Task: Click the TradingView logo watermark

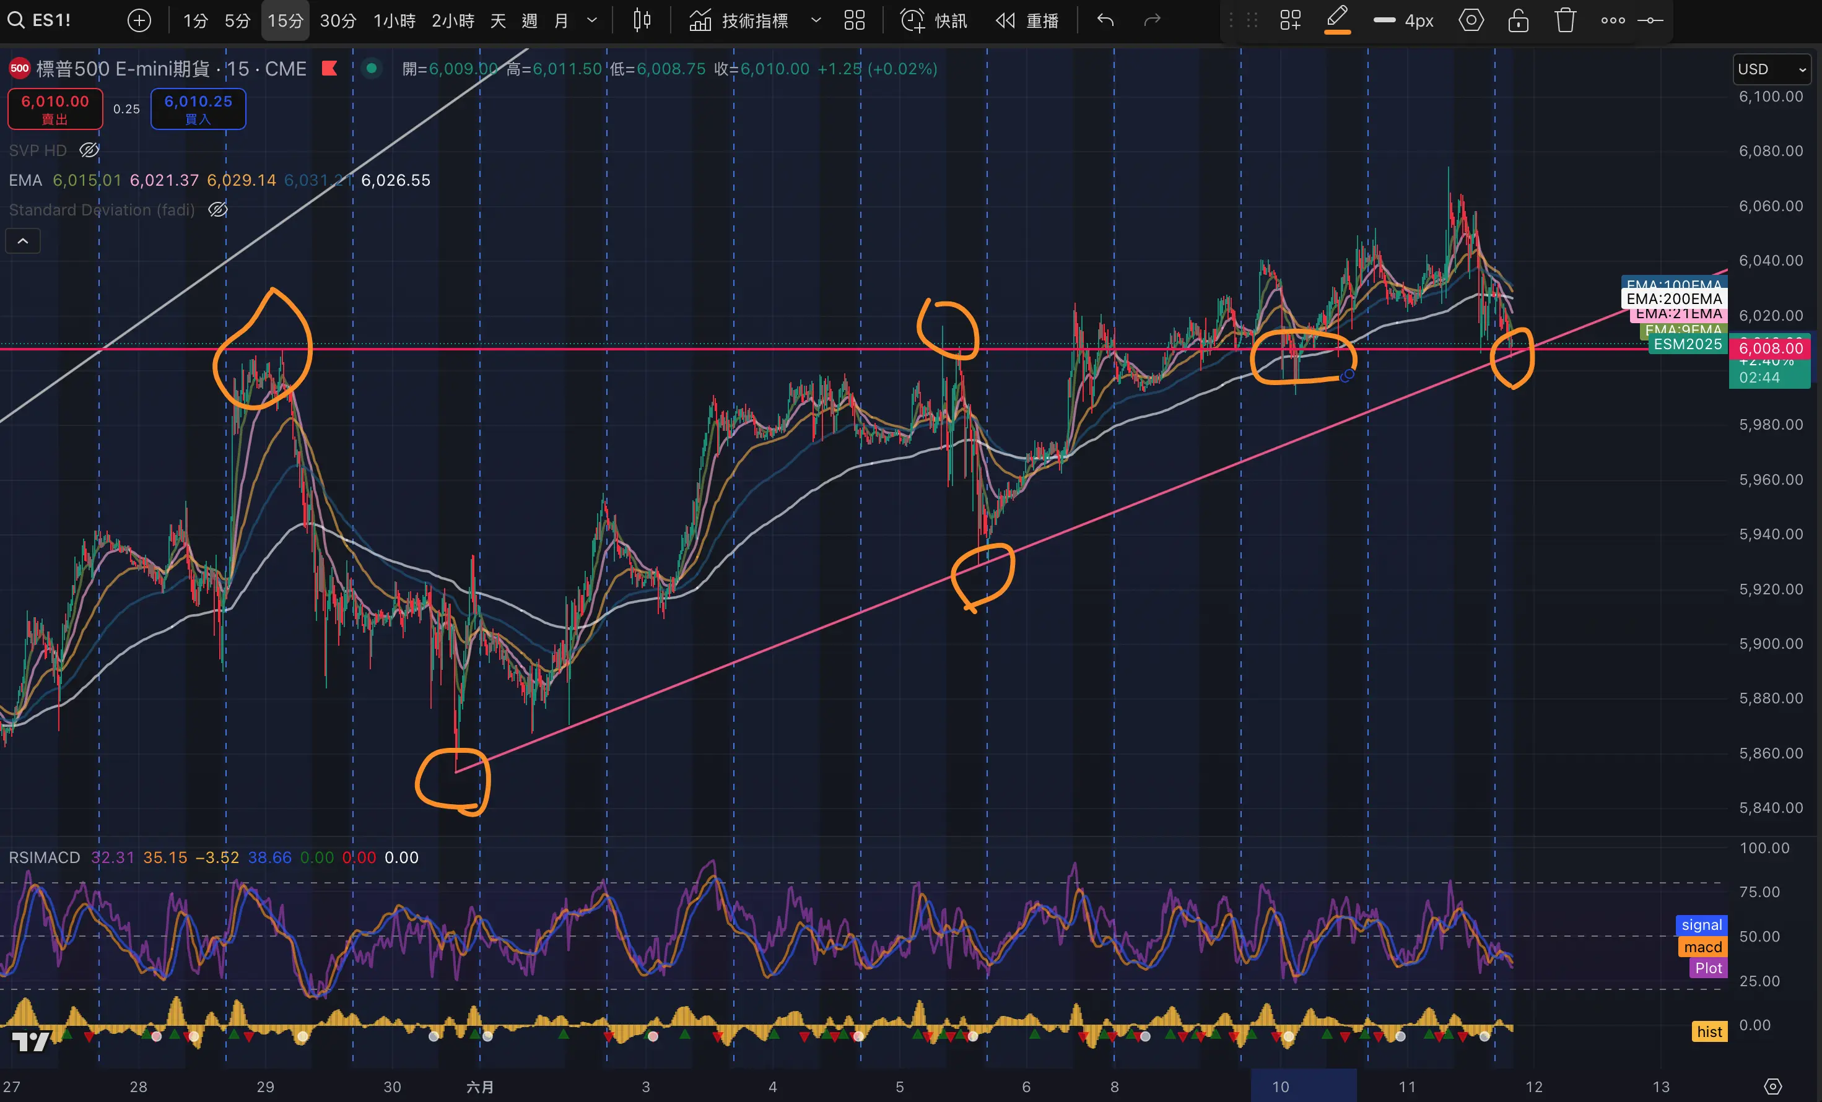Action: pos(32,1041)
